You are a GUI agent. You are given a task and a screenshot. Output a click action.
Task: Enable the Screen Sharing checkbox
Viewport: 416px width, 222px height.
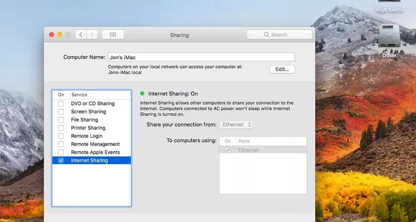point(61,112)
